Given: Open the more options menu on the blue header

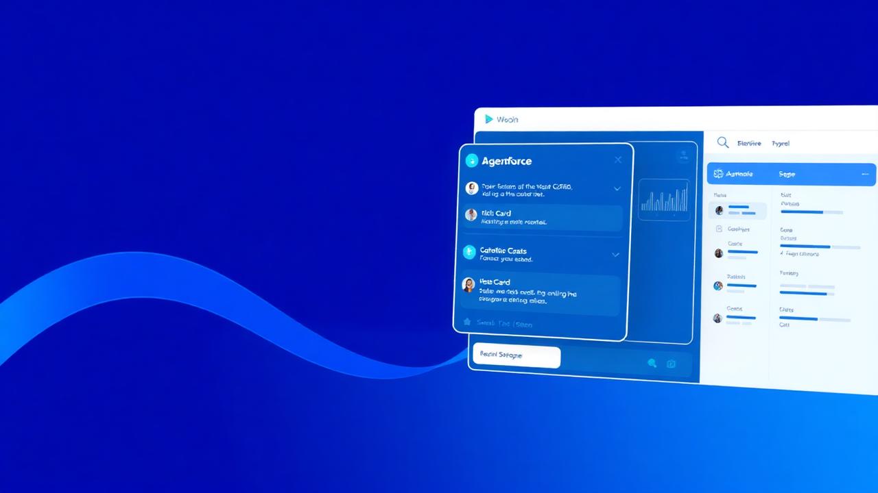Looking at the screenshot, I should (x=864, y=175).
